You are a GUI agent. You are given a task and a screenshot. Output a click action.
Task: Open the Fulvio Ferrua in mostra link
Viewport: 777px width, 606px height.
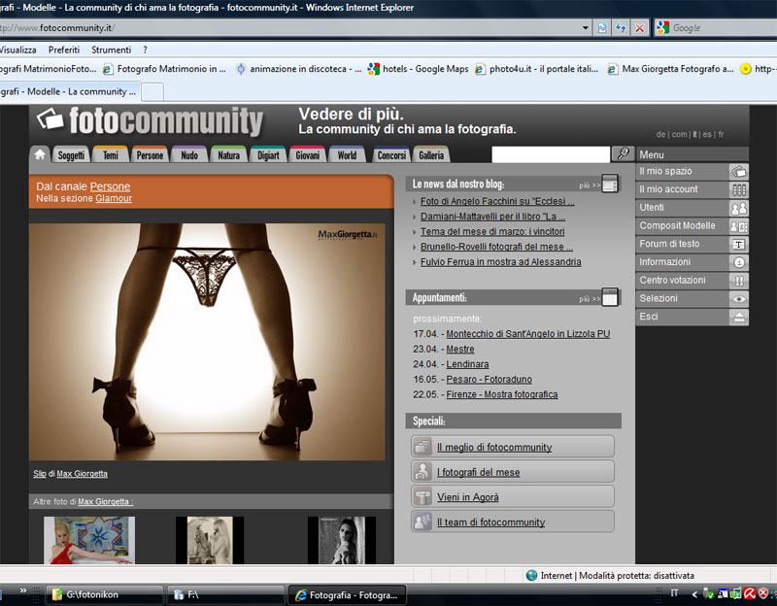click(501, 261)
